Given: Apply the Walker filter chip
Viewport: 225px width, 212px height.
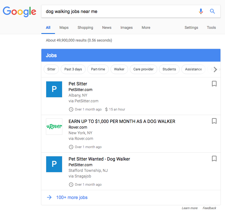Looking at the screenshot, I should [119, 69].
